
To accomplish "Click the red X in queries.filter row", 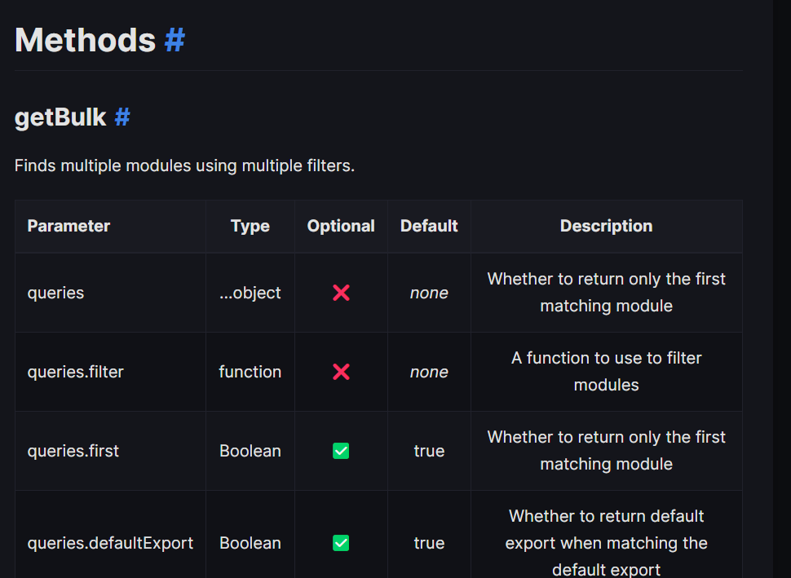I will coord(341,372).
